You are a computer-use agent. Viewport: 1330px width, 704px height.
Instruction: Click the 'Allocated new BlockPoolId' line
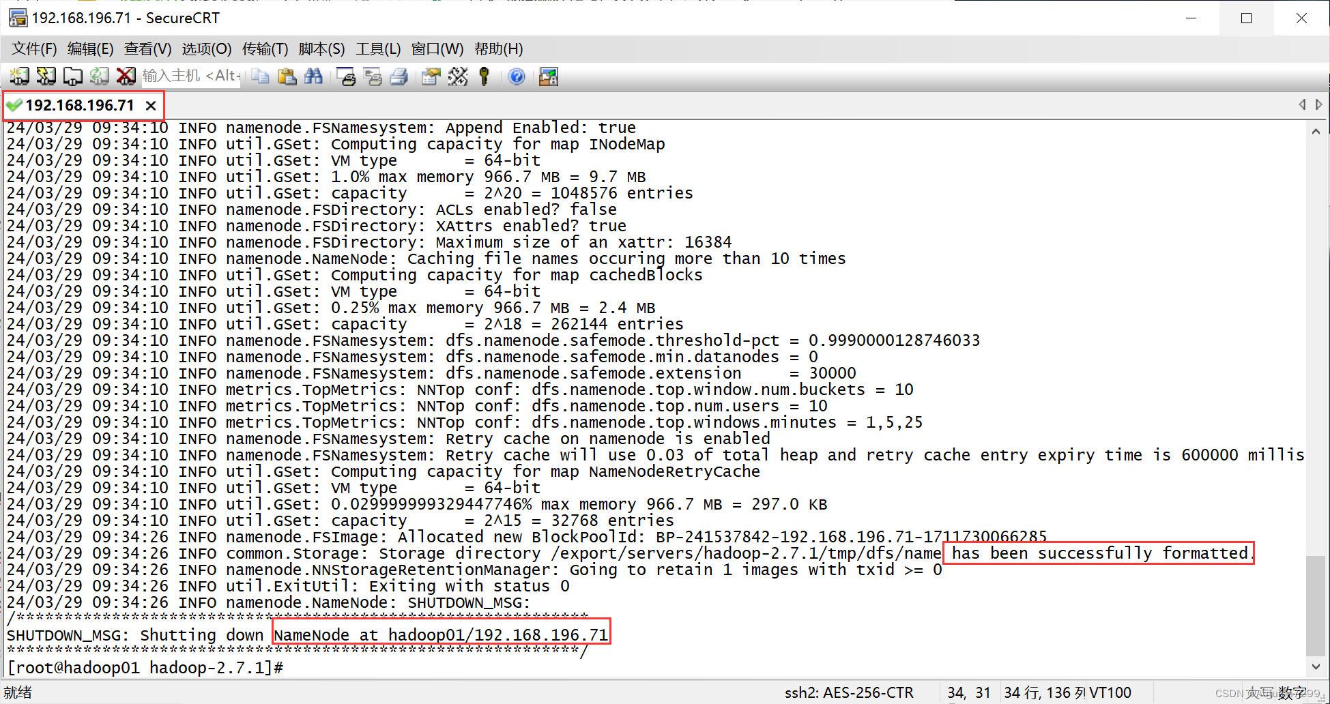527,537
